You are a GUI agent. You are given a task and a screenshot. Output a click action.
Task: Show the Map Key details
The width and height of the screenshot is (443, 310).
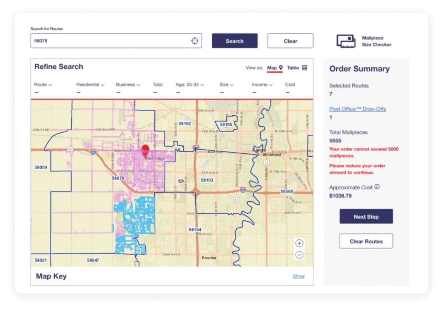[x=299, y=276]
